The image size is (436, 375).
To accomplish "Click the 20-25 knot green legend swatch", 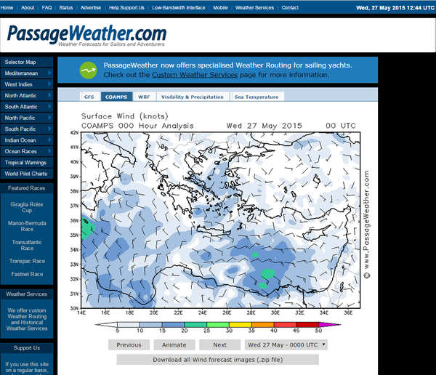I will 195,325.
